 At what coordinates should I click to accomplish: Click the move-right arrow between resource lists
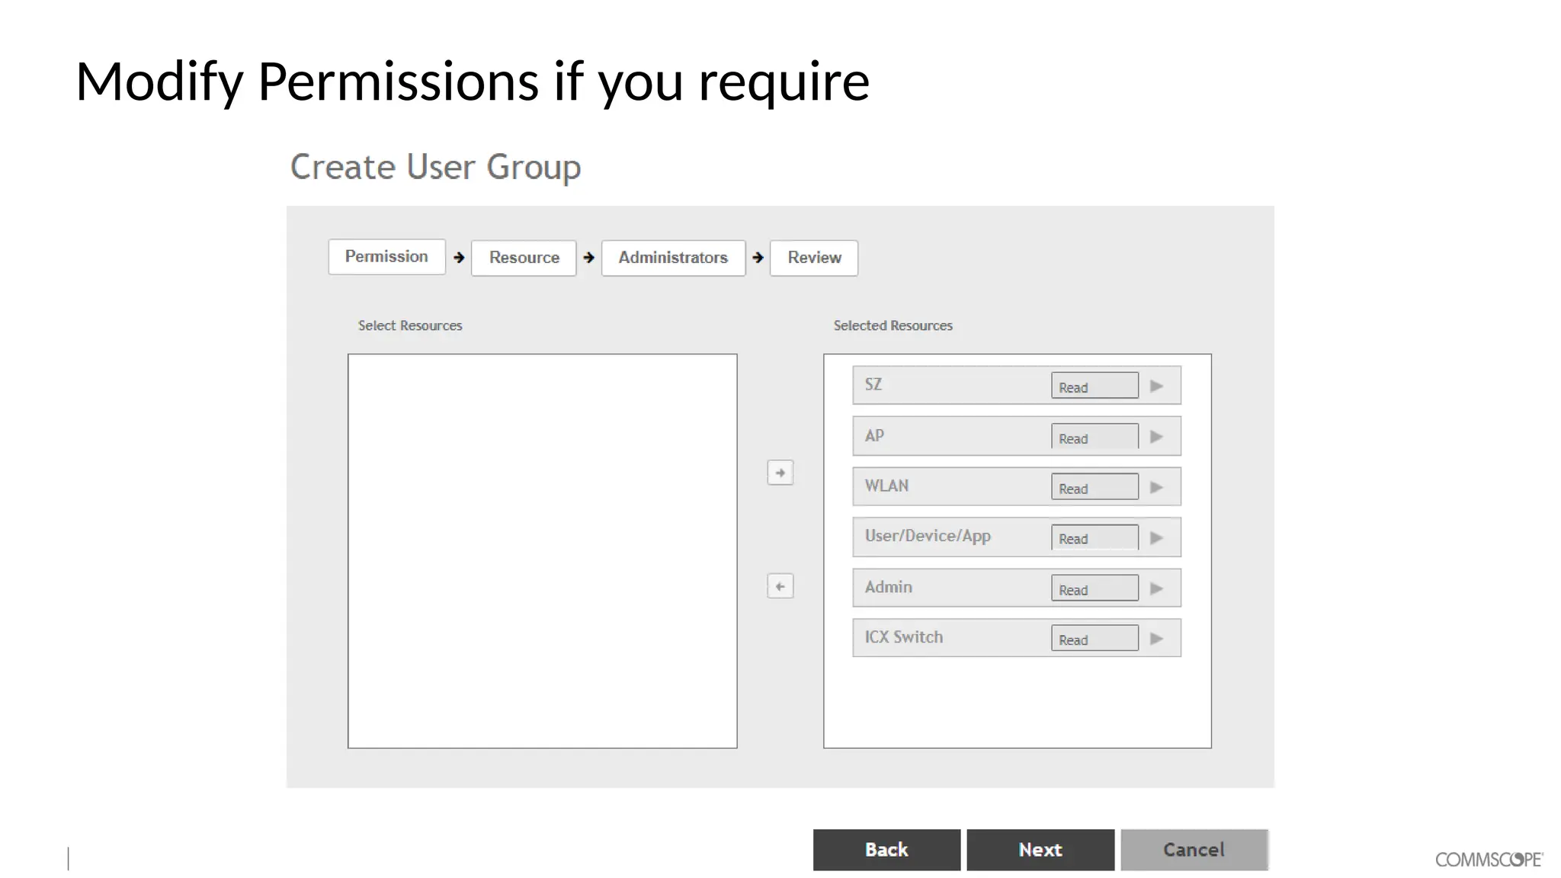click(x=780, y=473)
